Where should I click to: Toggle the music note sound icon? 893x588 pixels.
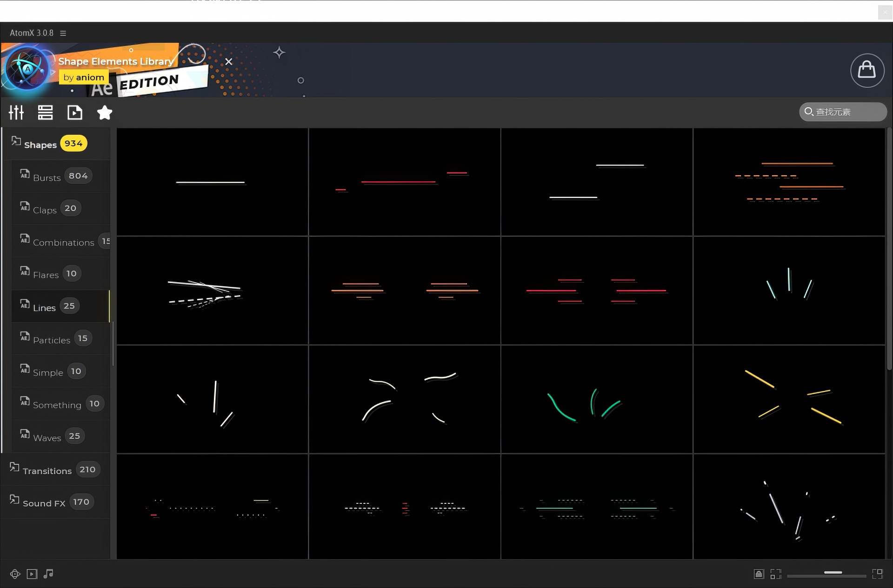click(x=48, y=574)
